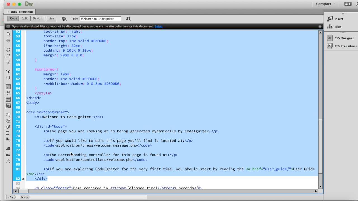Collapse Full Tag in coding toolbar
The image size is (358, 201).
[x=8, y=50]
